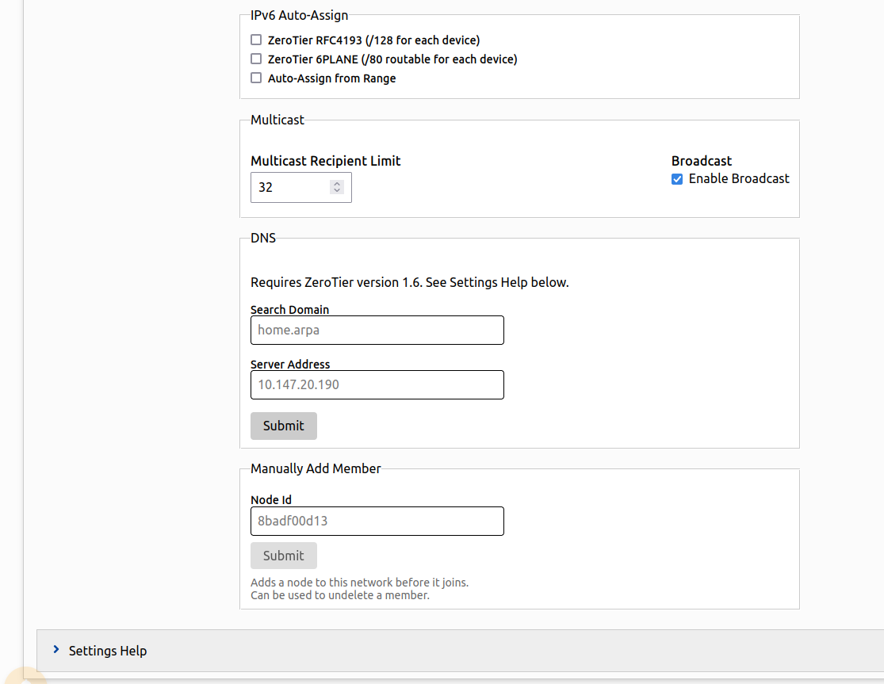Decrease multicast limit with down stepper arrow
884x684 pixels.
[337, 191]
